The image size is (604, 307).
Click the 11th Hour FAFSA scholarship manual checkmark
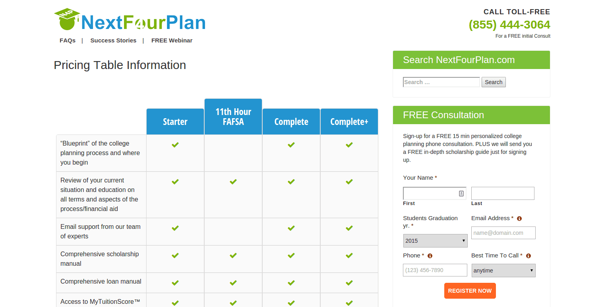233,255
